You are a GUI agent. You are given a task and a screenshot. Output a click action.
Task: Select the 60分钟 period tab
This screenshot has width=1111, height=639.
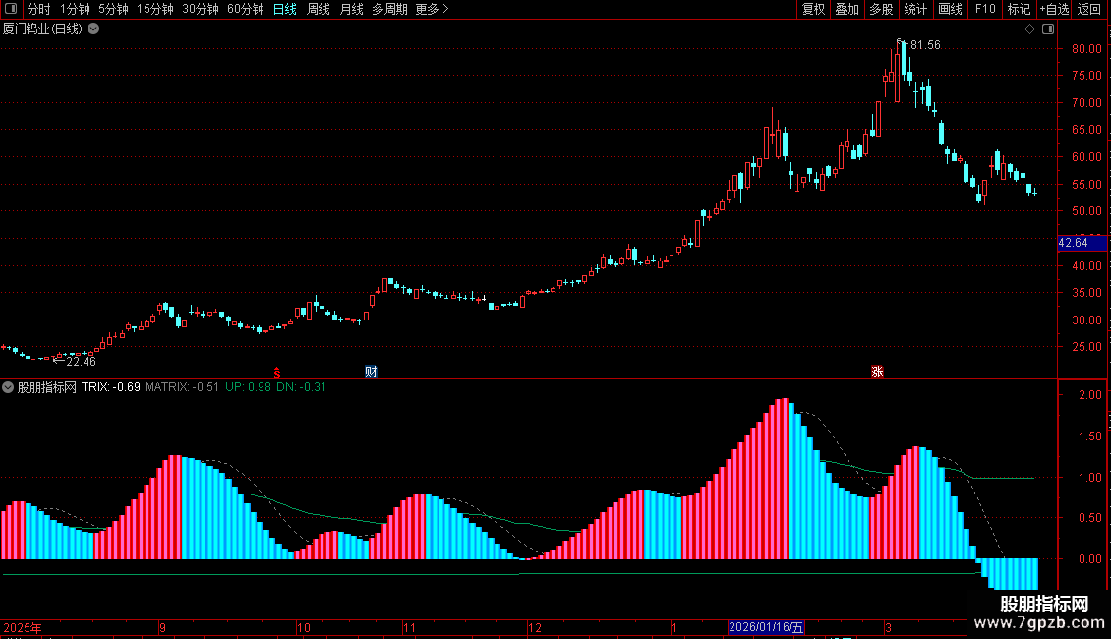point(246,9)
